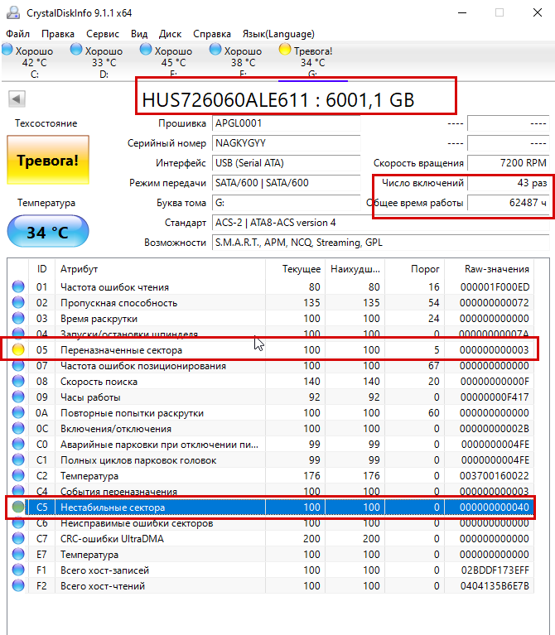The height and width of the screenshot is (635, 555).
Task: Select the Частота ошибок чтения row
Action: pyautogui.click(x=271, y=287)
